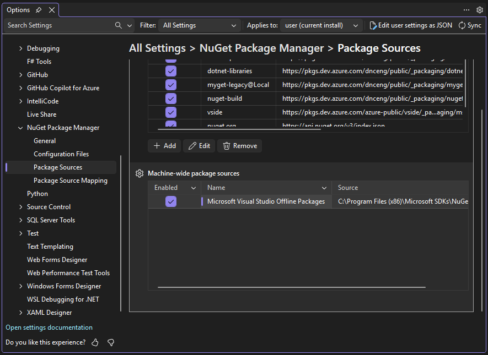The image size is (488, 355).
Task: Click gear icon beside Machine-wide package sources
Action: click(140, 173)
